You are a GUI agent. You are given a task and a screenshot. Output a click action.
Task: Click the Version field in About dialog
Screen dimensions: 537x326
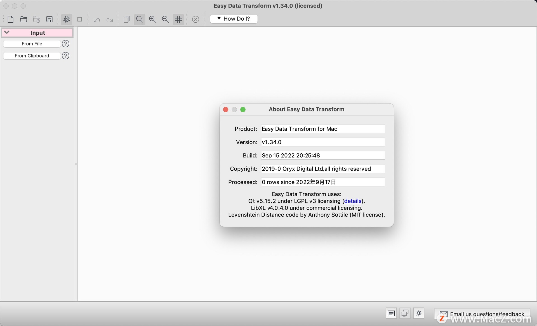(323, 142)
